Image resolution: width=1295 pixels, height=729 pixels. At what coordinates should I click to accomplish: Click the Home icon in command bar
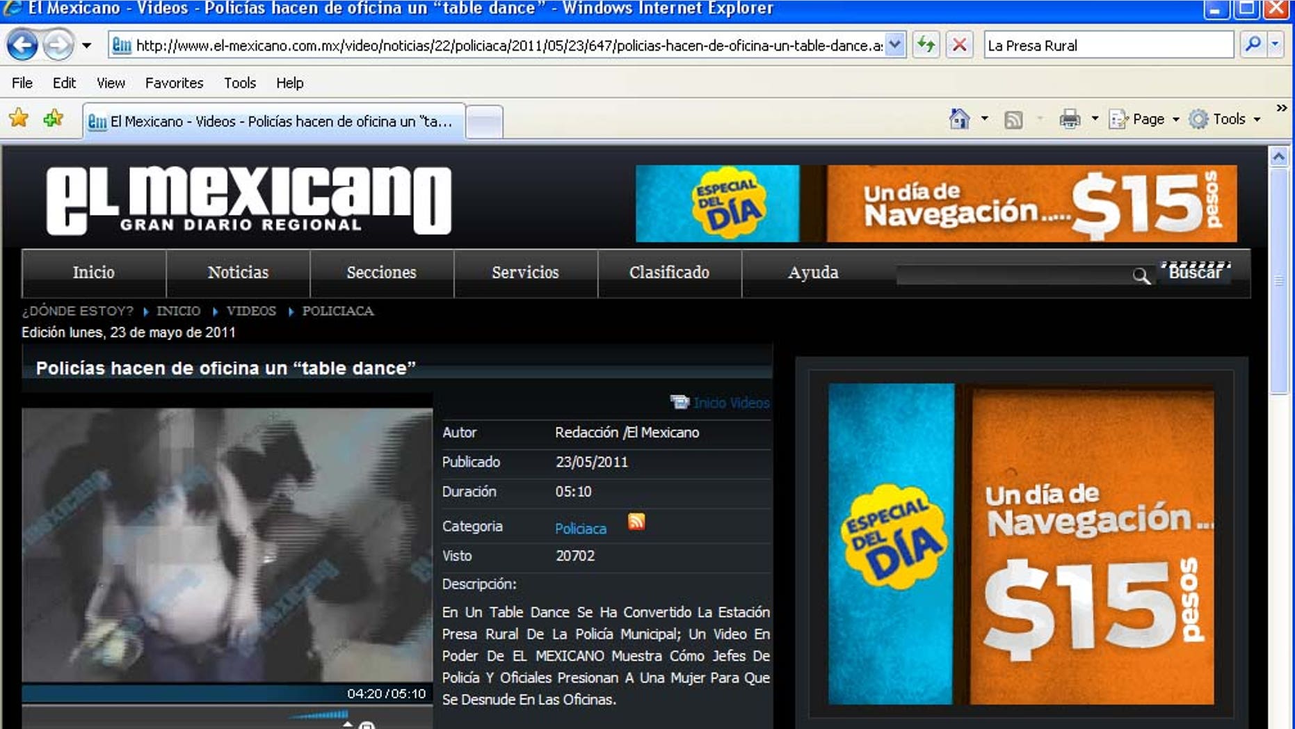(959, 119)
